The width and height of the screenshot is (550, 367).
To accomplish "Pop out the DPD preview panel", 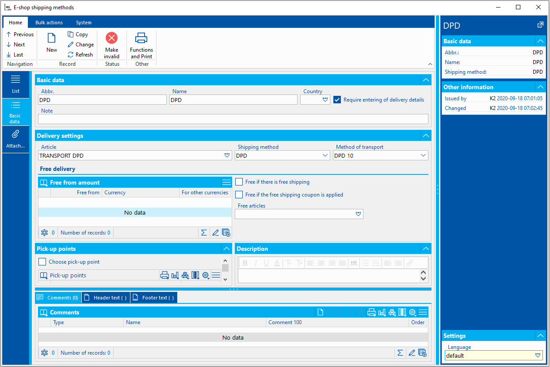I will click(540, 25).
